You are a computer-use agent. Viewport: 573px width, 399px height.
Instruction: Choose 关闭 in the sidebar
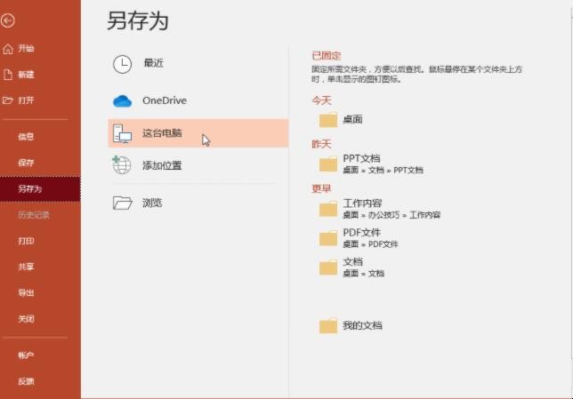(x=26, y=319)
